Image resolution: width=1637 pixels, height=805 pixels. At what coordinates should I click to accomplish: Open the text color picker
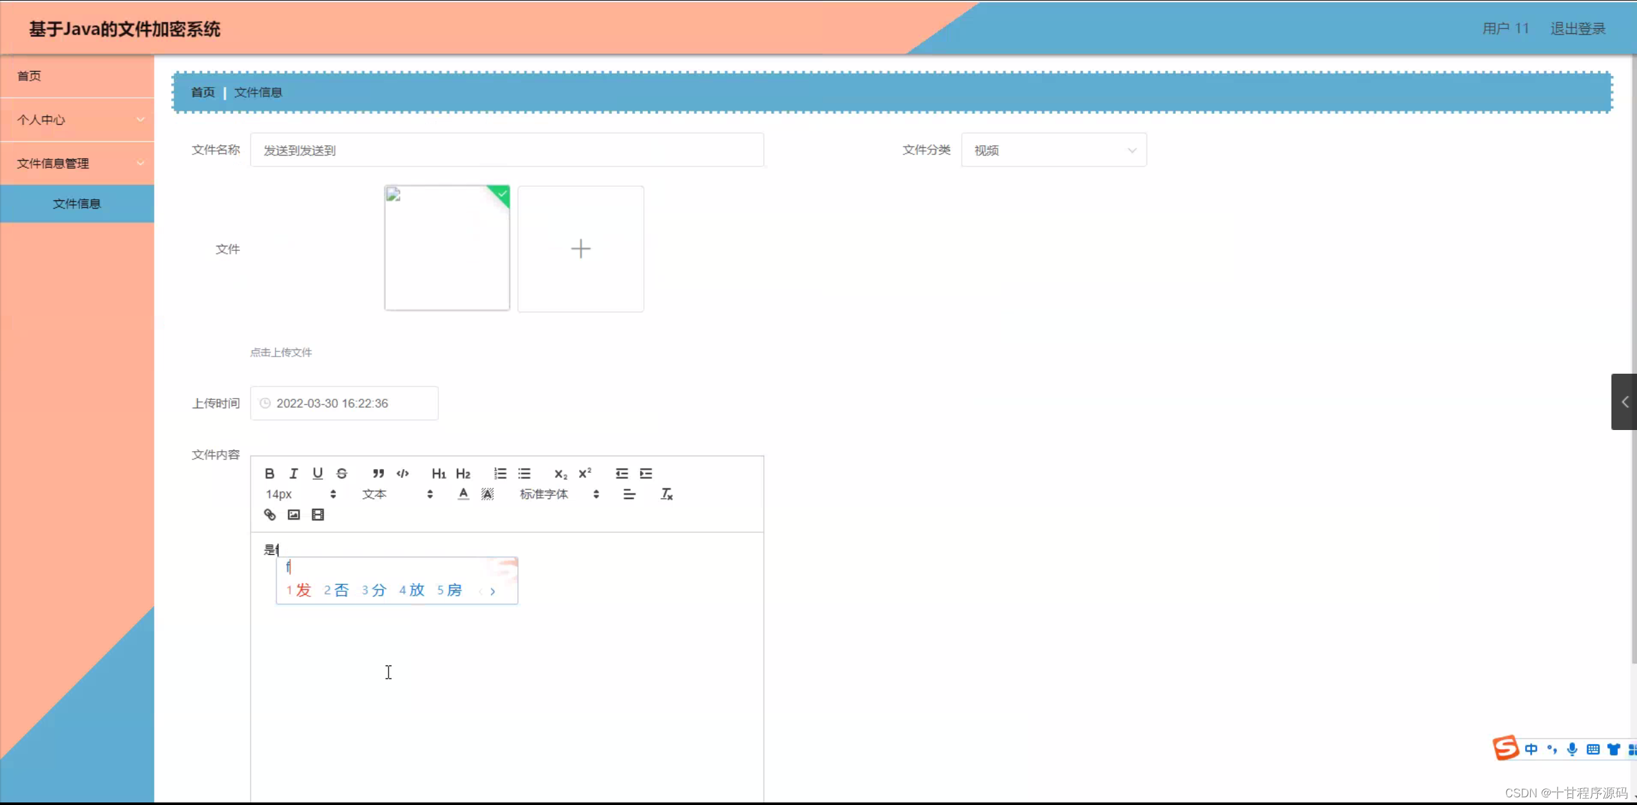463,494
